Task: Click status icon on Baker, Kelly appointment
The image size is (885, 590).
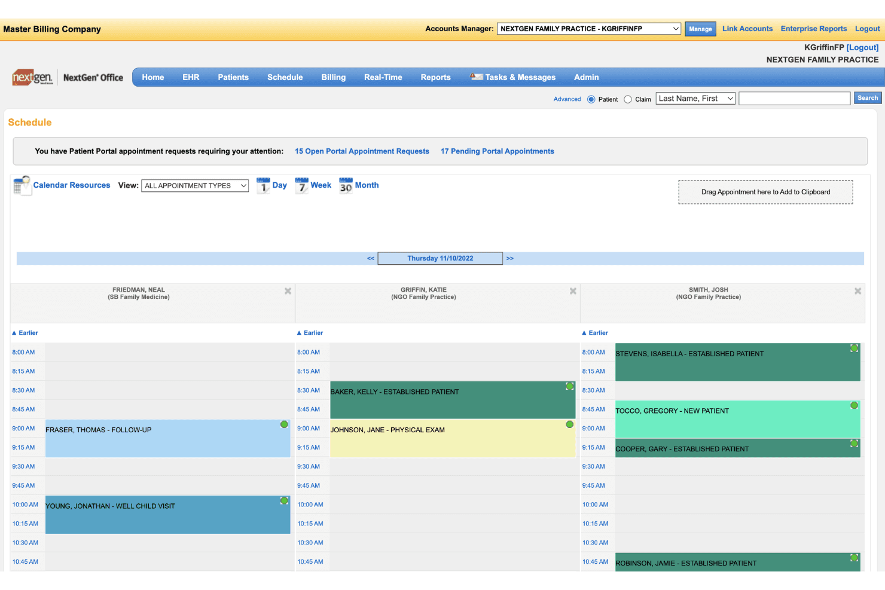Action: tap(570, 386)
